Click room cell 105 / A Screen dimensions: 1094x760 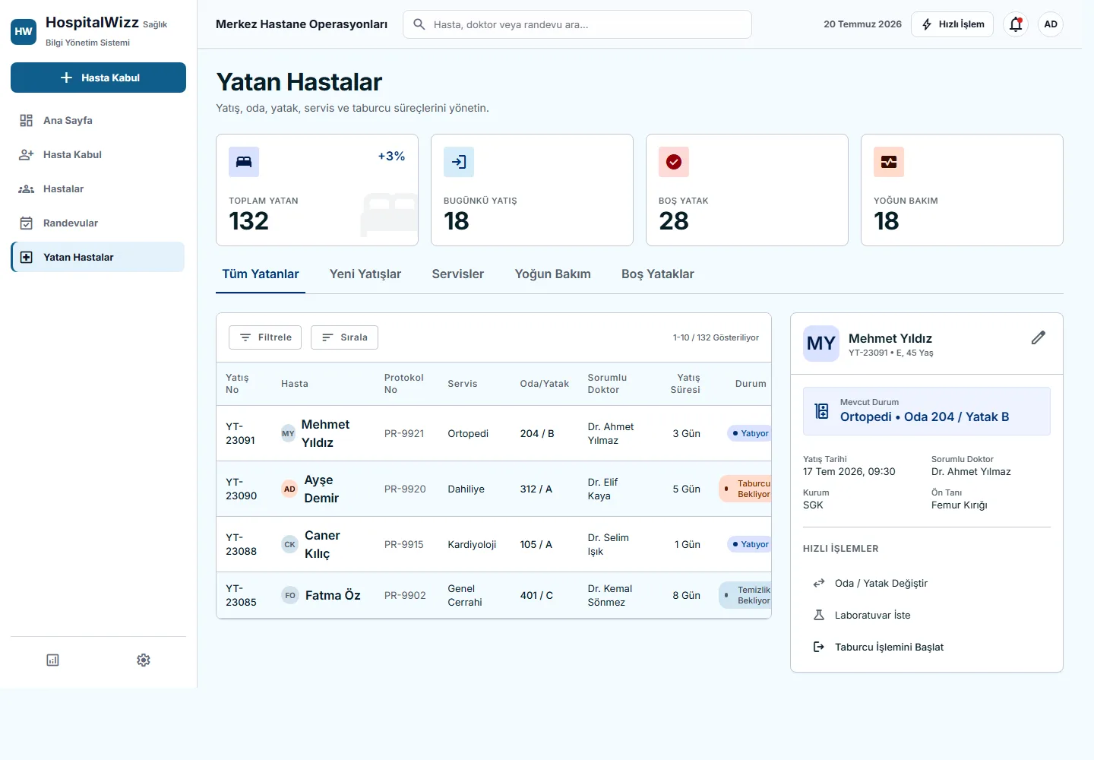[536, 544]
